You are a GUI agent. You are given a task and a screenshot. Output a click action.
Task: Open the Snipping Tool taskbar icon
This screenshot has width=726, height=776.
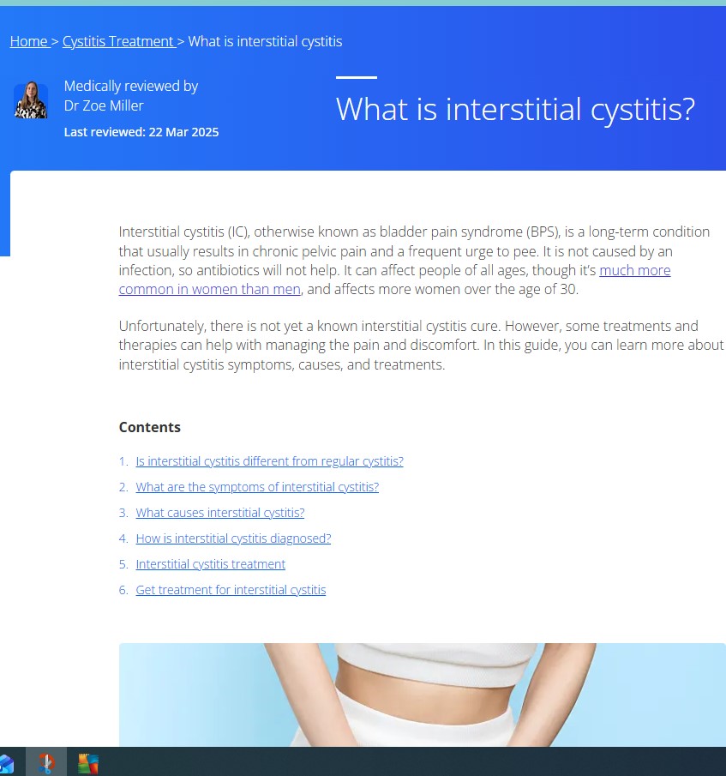(x=46, y=761)
